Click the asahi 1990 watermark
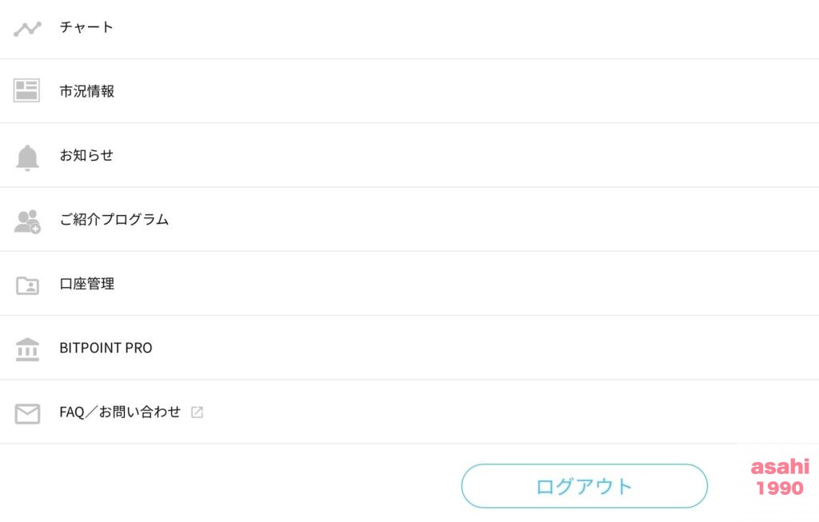 [x=780, y=477]
